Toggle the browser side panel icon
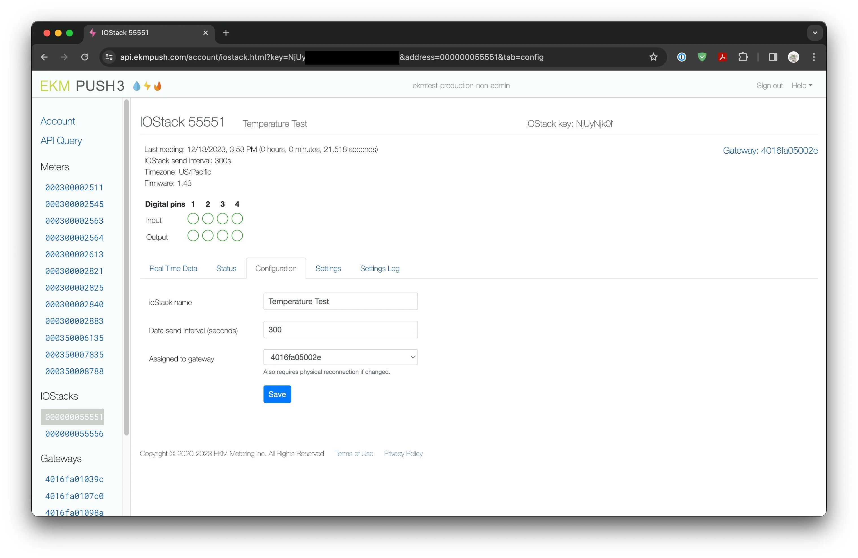This screenshot has width=858, height=558. point(773,57)
